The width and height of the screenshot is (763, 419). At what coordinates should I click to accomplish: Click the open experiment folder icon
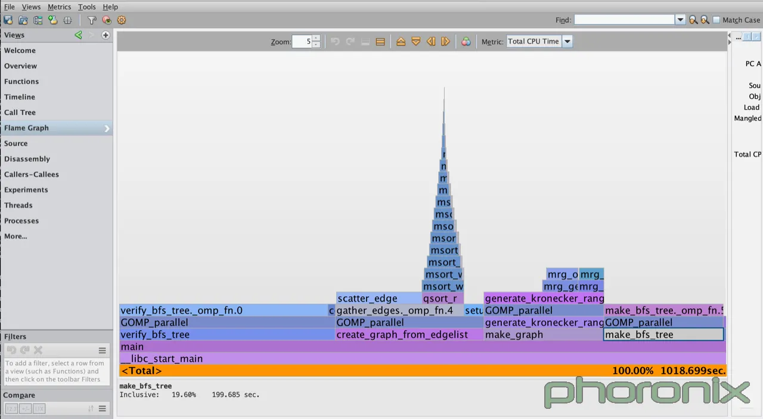(23, 20)
